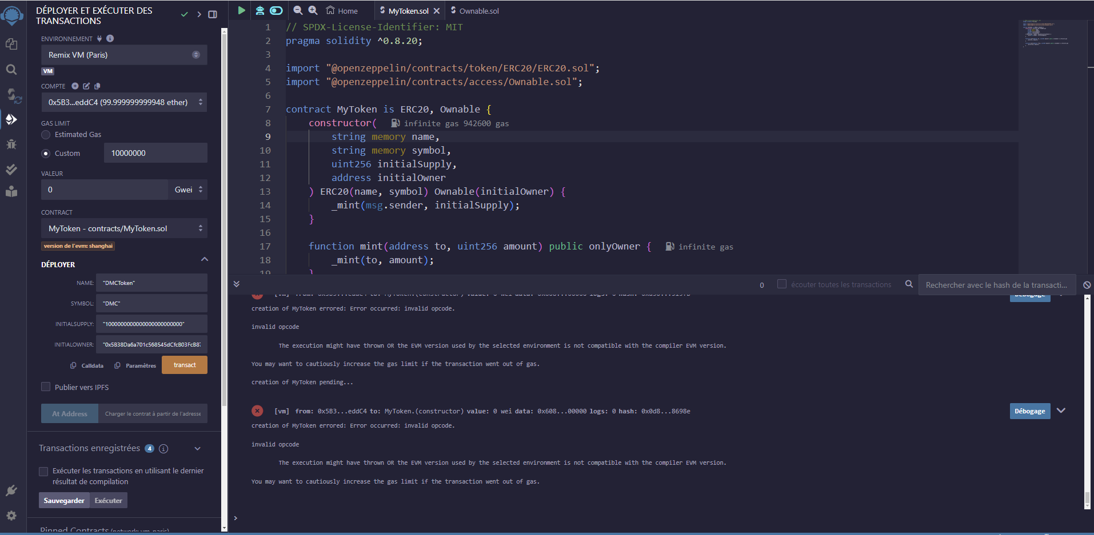1094x535 pixels.
Task: Click the orange transact button
Action: pyautogui.click(x=185, y=365)
